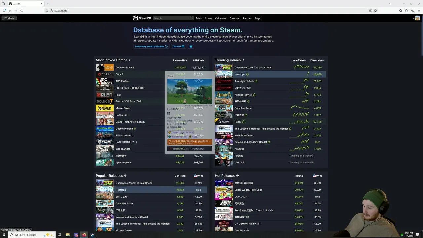This screenshot has width=423, height=238.
Task: Open the Bluesky butterfly link
Action: click(191, 46)
